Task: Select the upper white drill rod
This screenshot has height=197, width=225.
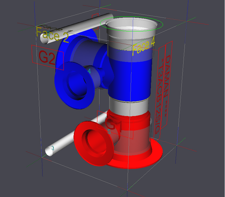Action: (x=76, y=29)
